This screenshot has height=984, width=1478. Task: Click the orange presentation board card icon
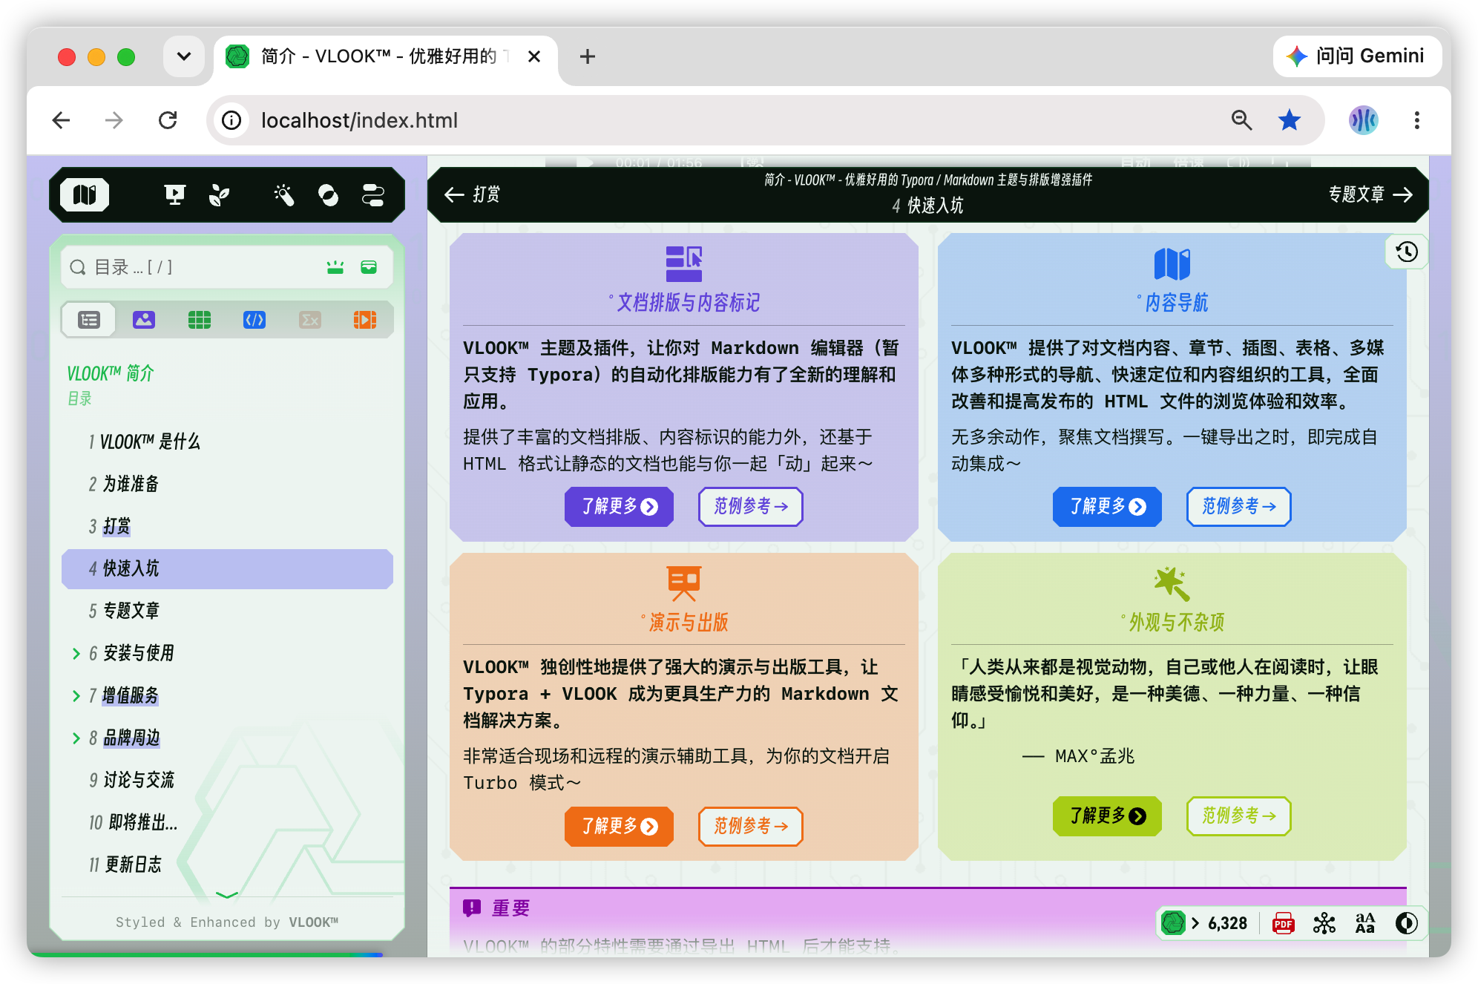(684, 584)
